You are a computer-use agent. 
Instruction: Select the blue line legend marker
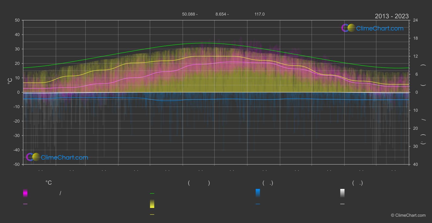pos(258,204)
